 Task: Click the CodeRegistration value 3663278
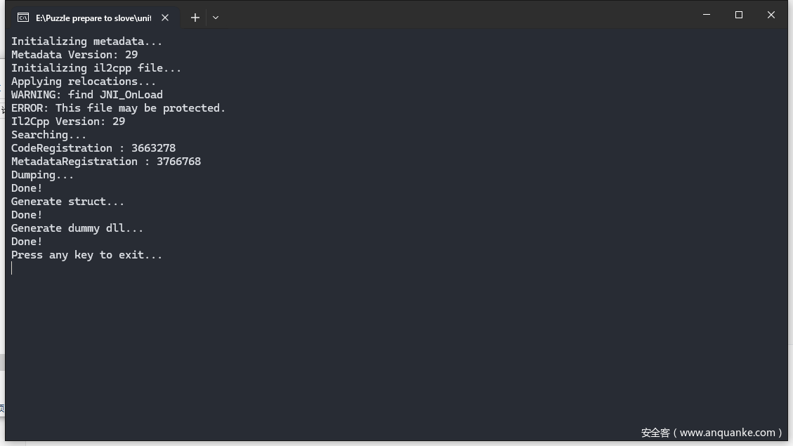point(153,148)
